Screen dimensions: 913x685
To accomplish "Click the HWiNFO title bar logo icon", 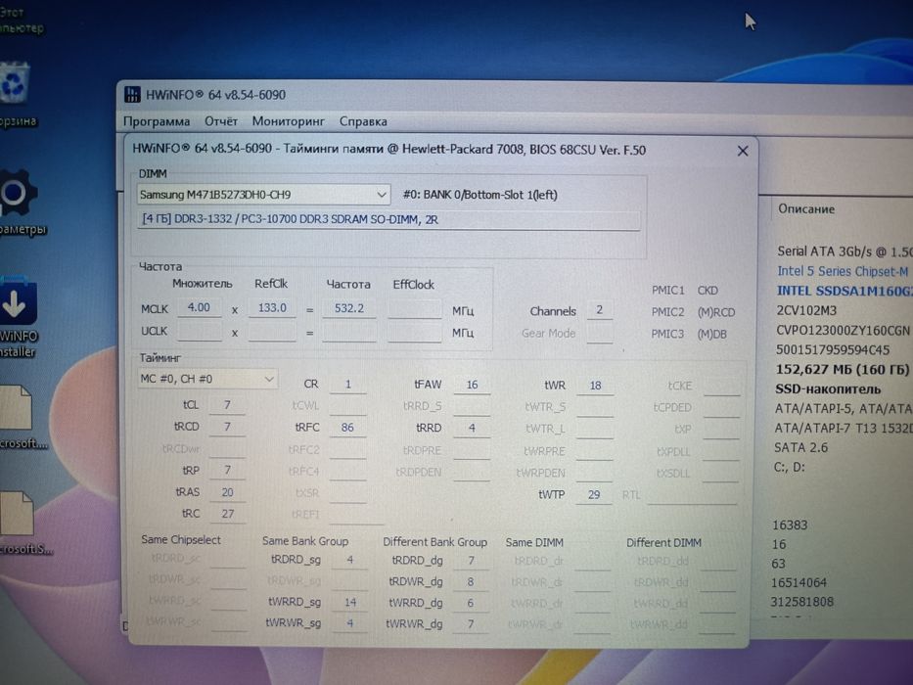I will (x=133, y=94).
